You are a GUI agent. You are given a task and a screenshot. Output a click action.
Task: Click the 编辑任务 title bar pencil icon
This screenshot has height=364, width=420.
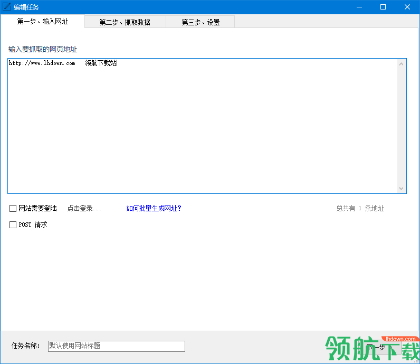click(6, 7)
